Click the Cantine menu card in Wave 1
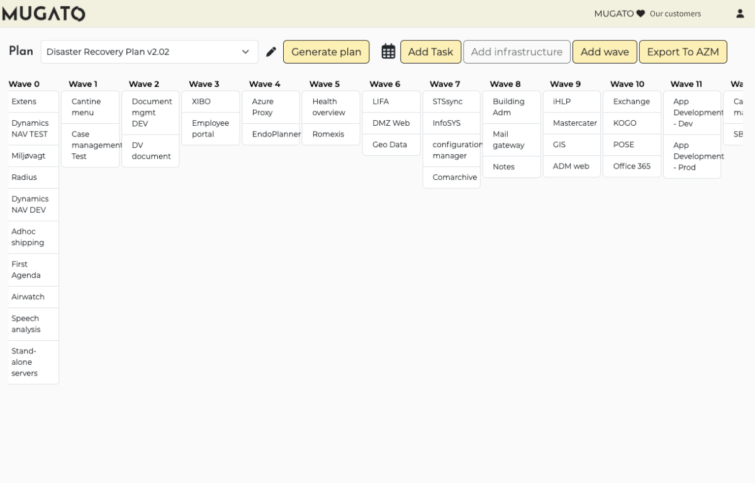This screenshot has width=755, height=483. pyautogui.click(x=90, y=107)
